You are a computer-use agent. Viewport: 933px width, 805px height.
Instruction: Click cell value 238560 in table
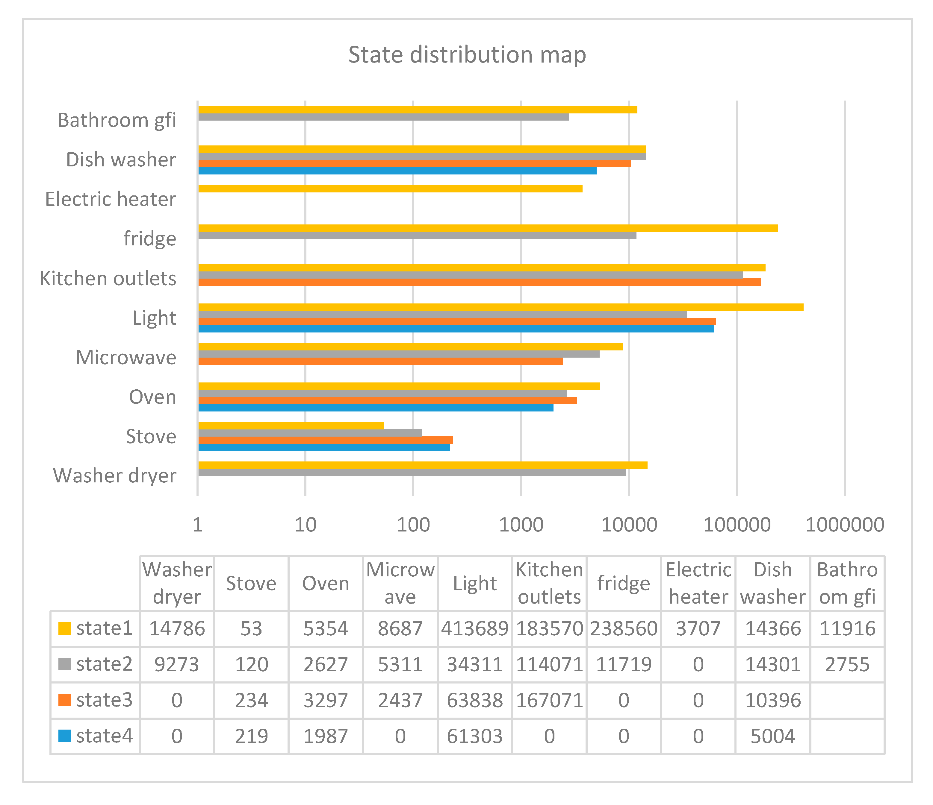pos(624,628)
